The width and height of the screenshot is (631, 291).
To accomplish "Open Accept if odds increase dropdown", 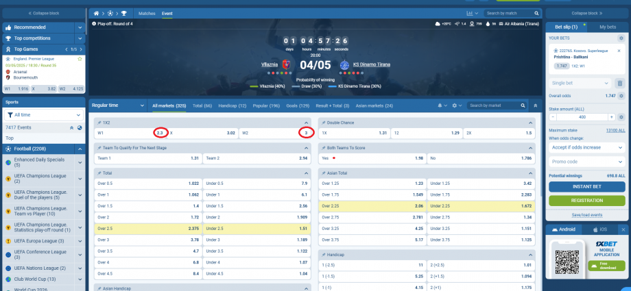I will tap(587, 147).
